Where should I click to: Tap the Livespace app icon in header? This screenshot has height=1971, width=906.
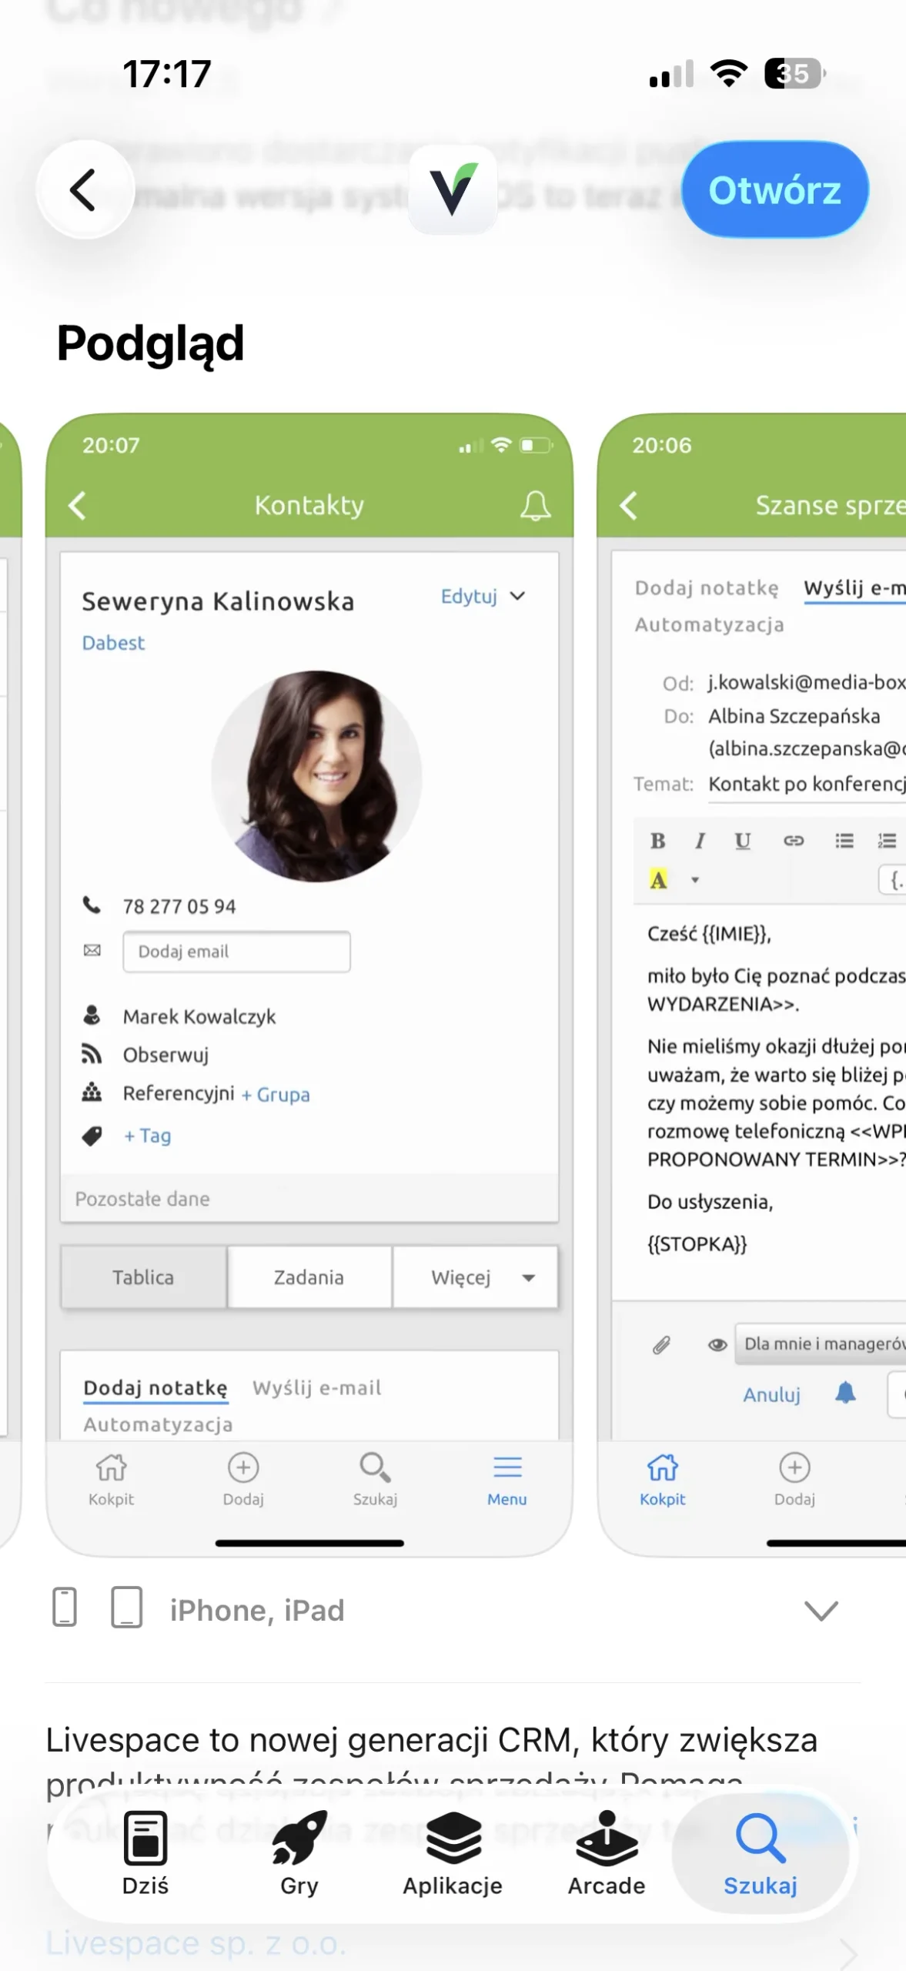[x=453, y=190]
